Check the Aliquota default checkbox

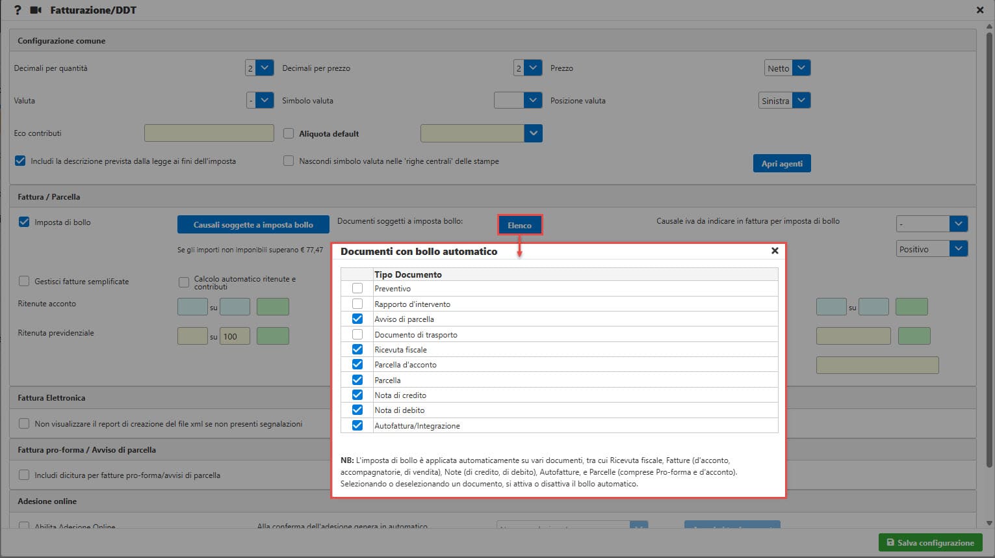pyautogui.click(x=289, y=133)
